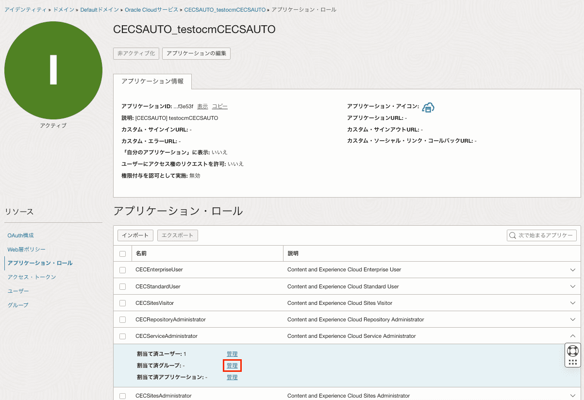Click the green circular application avatar
This screenshot has height=400, width=584.
53,70
